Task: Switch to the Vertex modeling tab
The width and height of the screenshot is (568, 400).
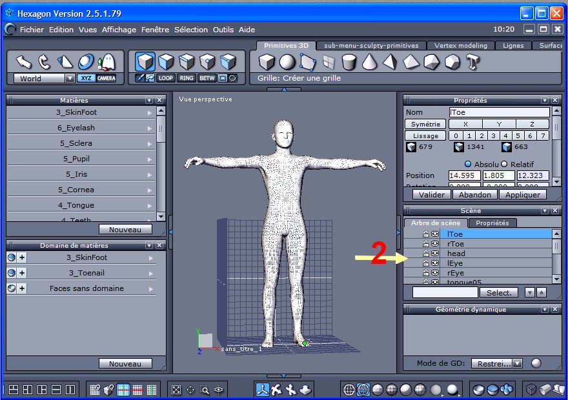Action: point(461,46)
